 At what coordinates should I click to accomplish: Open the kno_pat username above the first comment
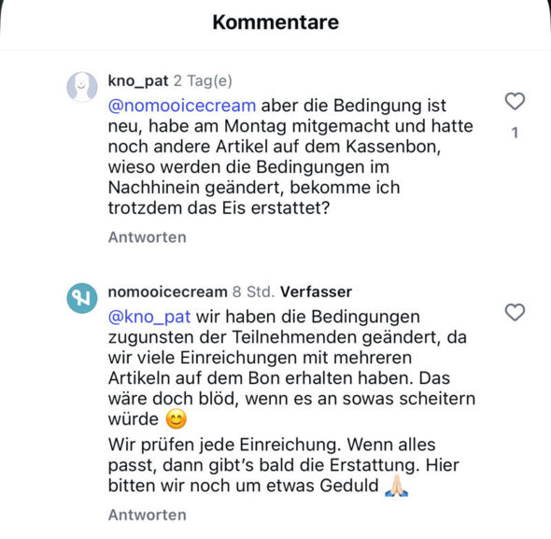tap(138, 81)
